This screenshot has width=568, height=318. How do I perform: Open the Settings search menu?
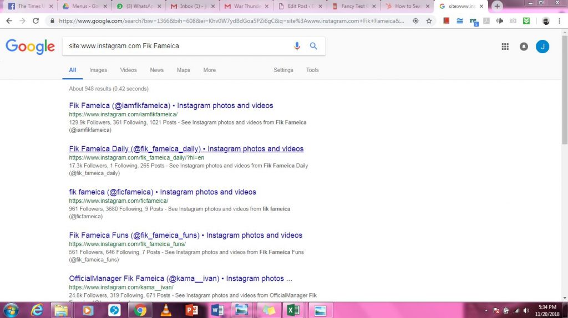pyautogui.click(x=283, y=70)
